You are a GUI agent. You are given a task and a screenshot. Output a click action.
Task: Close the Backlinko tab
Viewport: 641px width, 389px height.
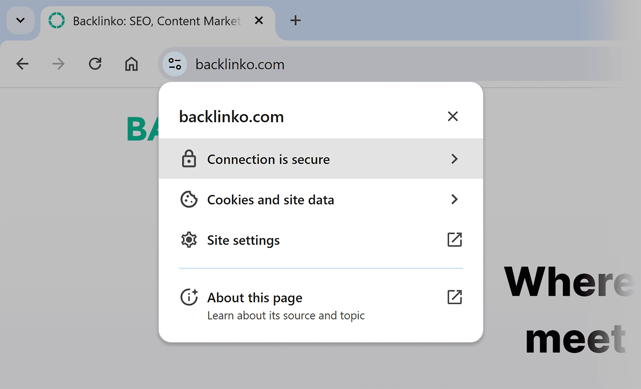point(259,21)
